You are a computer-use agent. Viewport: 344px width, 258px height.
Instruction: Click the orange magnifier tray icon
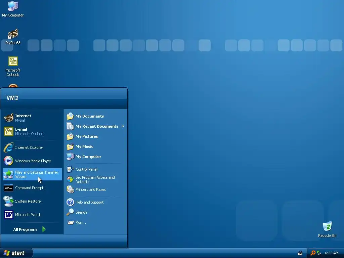coord(313,253)
